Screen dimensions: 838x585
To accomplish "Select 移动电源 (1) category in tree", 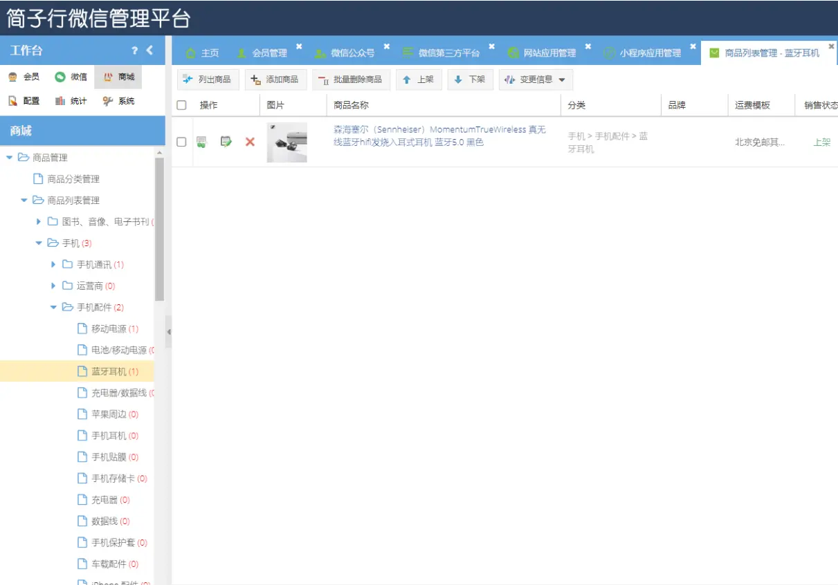I will 115,329.
